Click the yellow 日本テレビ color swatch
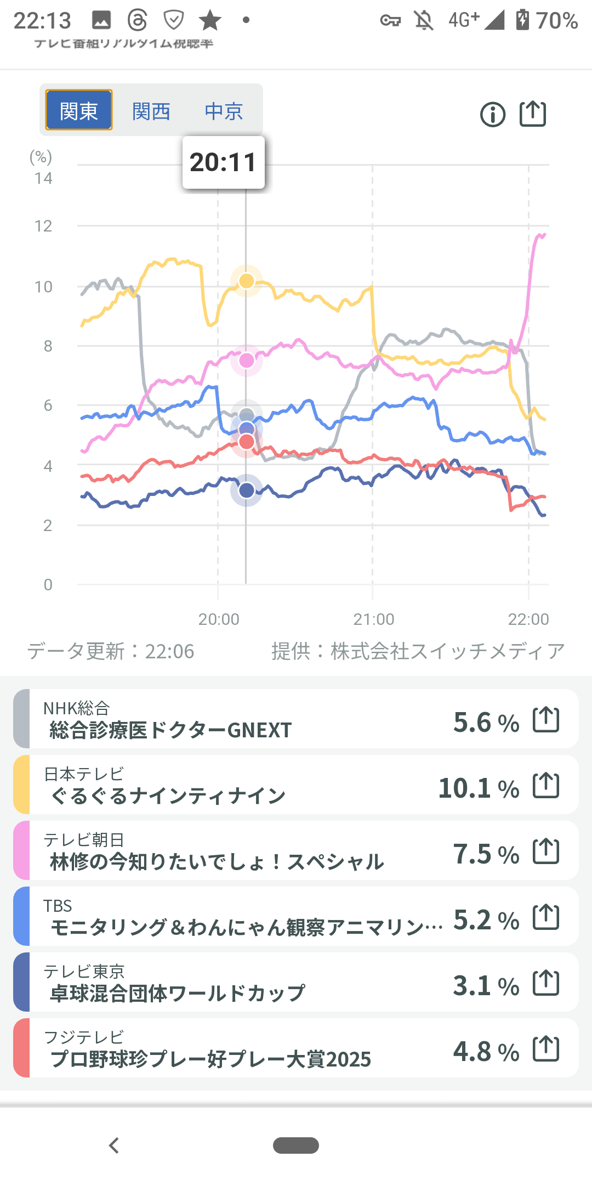Image resolution: width=592 pixels, height=1185 pixels. (21, 785)
